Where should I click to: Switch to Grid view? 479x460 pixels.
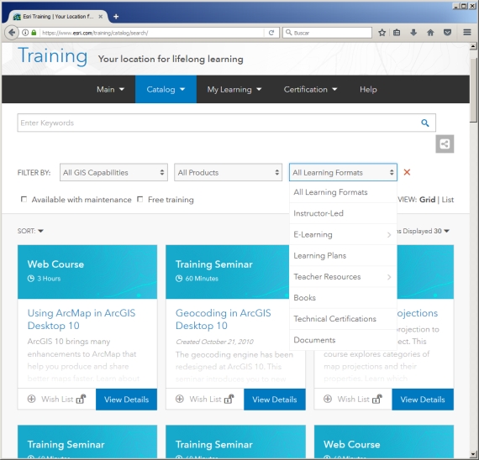427,200
